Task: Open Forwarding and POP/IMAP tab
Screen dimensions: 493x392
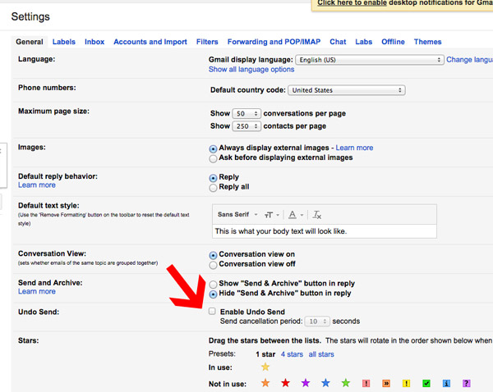Action: (x=274, y=42)
